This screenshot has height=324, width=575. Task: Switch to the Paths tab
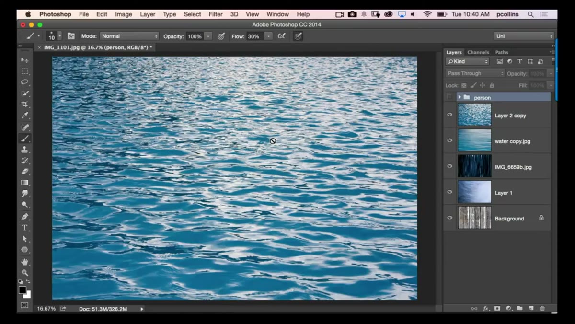coord(502,52)
